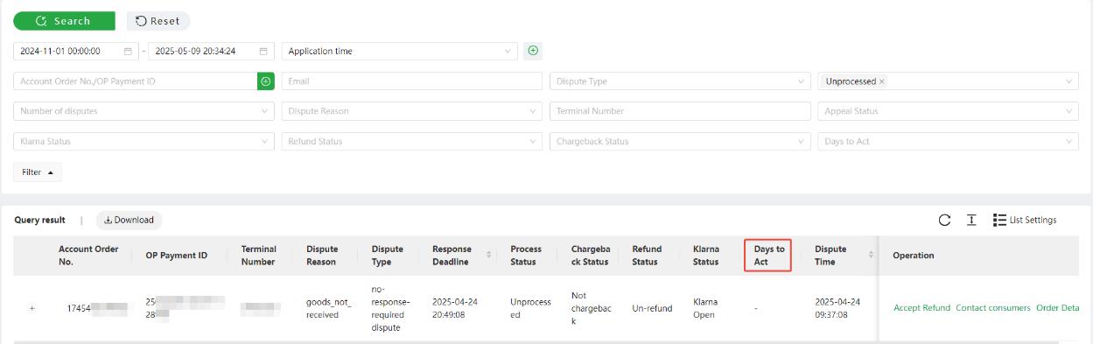Sort by Response Deadline column arrows

pyautogui.click(x=488, y=255)
